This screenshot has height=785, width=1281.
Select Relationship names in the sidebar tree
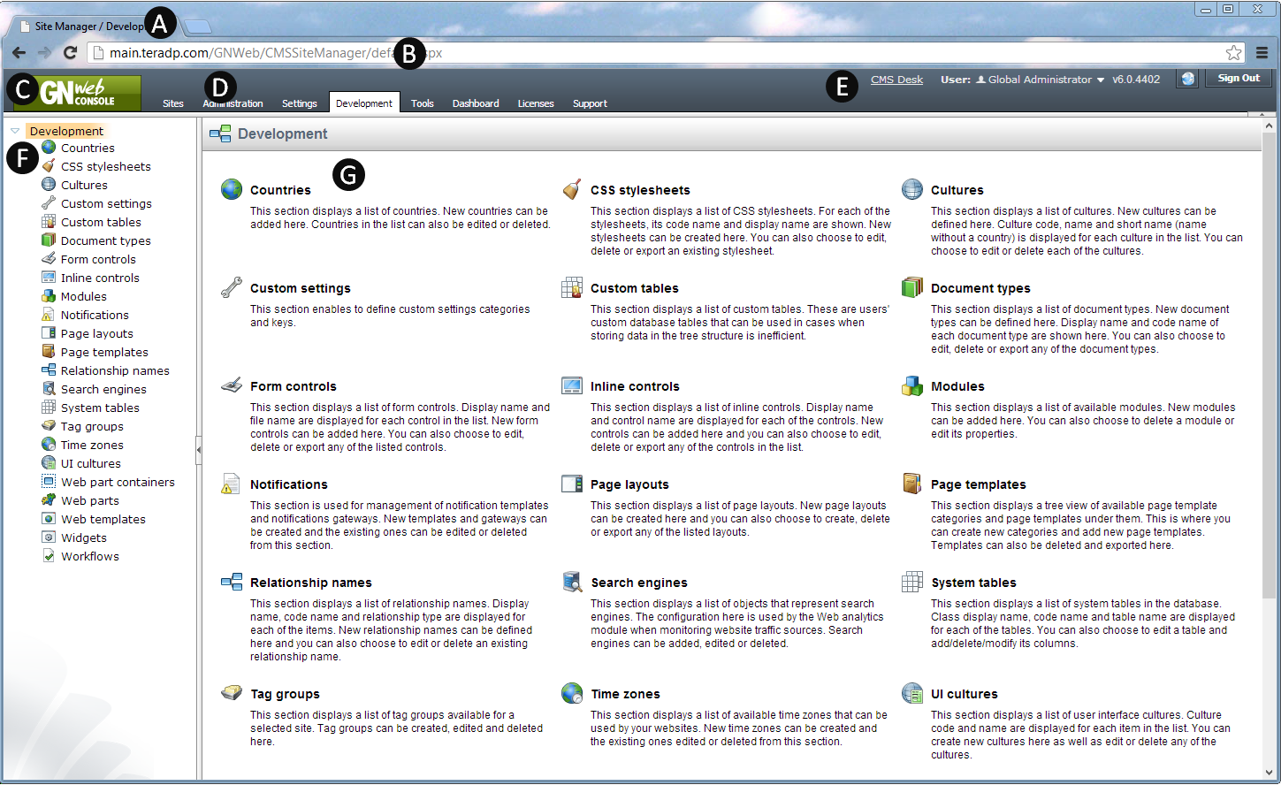(x=115, y=370)
